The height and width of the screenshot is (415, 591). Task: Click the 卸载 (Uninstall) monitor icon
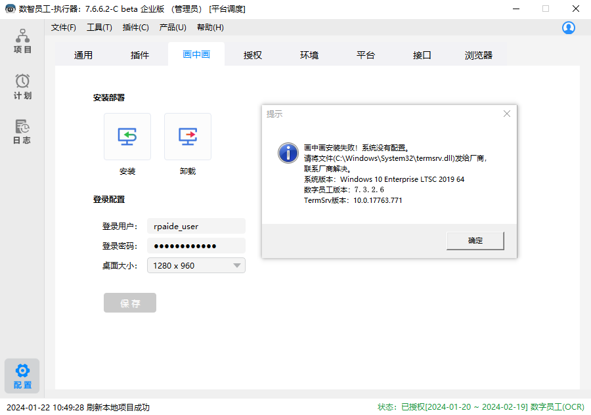pos(188,137)
